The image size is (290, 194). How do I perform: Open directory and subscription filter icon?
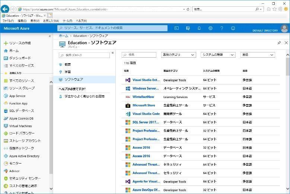point(188,28)
